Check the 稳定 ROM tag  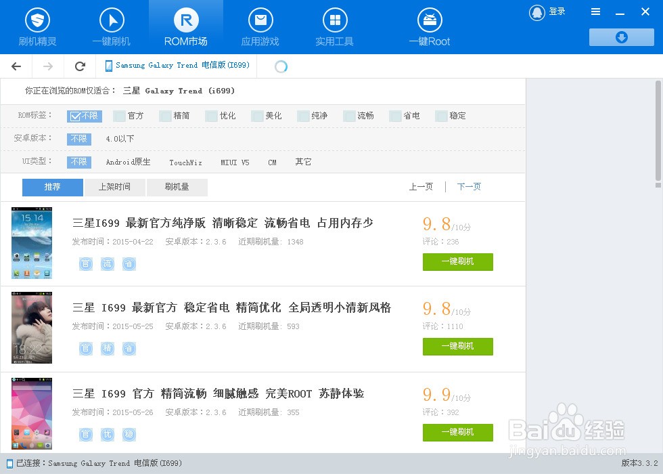(441, 116)
